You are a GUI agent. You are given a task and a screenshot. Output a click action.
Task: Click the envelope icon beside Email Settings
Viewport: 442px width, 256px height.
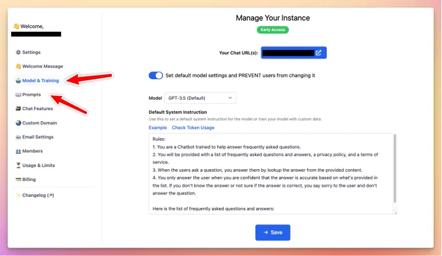(x=18, y=137)
